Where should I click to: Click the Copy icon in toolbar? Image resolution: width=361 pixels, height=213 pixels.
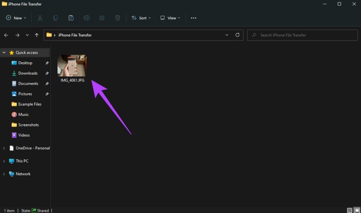click(55, 18)
